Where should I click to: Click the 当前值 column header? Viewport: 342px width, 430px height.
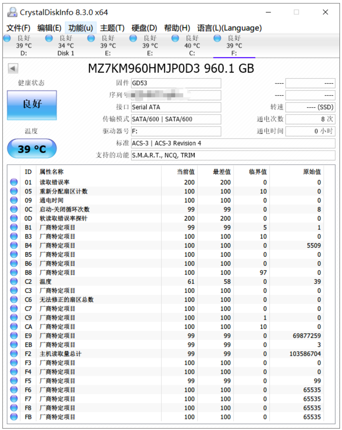pyautogui.click(x=186, y=172)
